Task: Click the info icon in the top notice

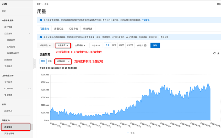Action: 41,20
